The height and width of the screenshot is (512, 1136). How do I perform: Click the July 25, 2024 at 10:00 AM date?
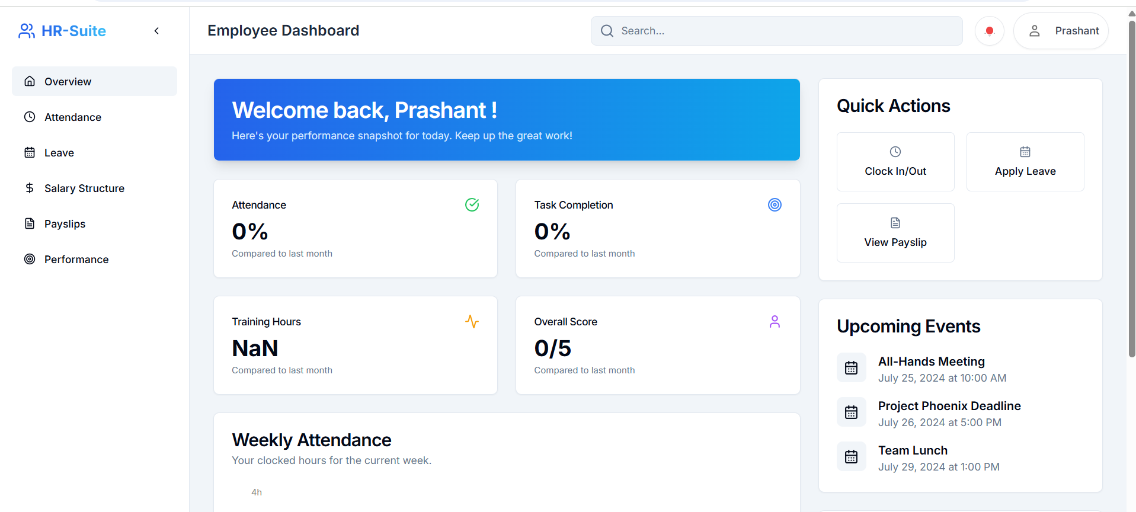pyautogui.click(x=942, y=378)
